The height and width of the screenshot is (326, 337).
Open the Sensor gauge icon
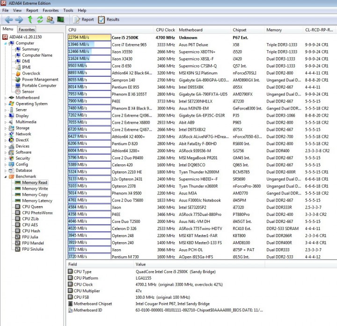coord(18,91)
